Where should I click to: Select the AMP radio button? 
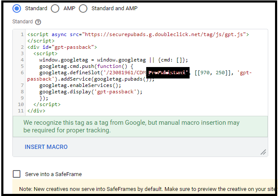[x=55, y=8]
